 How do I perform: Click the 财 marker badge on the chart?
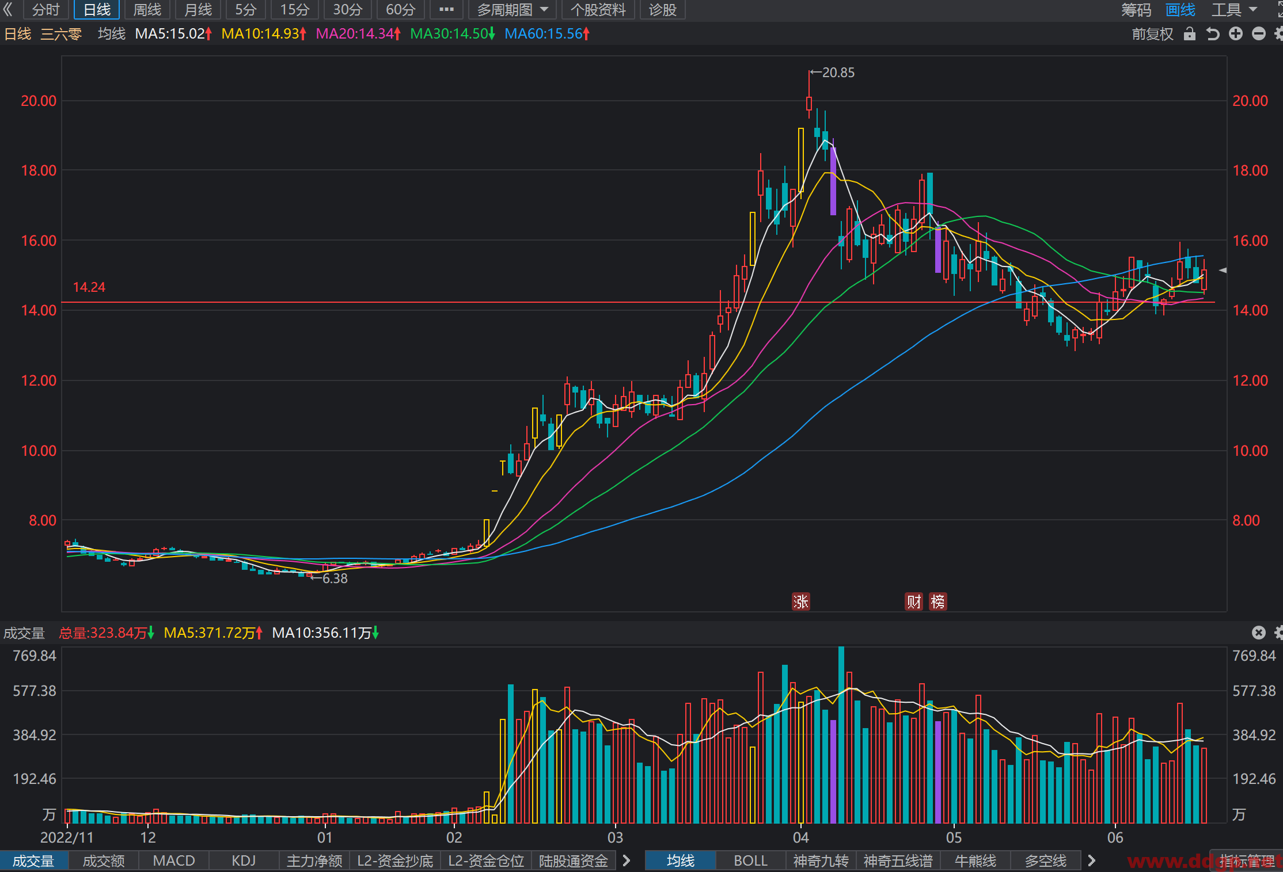click(914, 601)
